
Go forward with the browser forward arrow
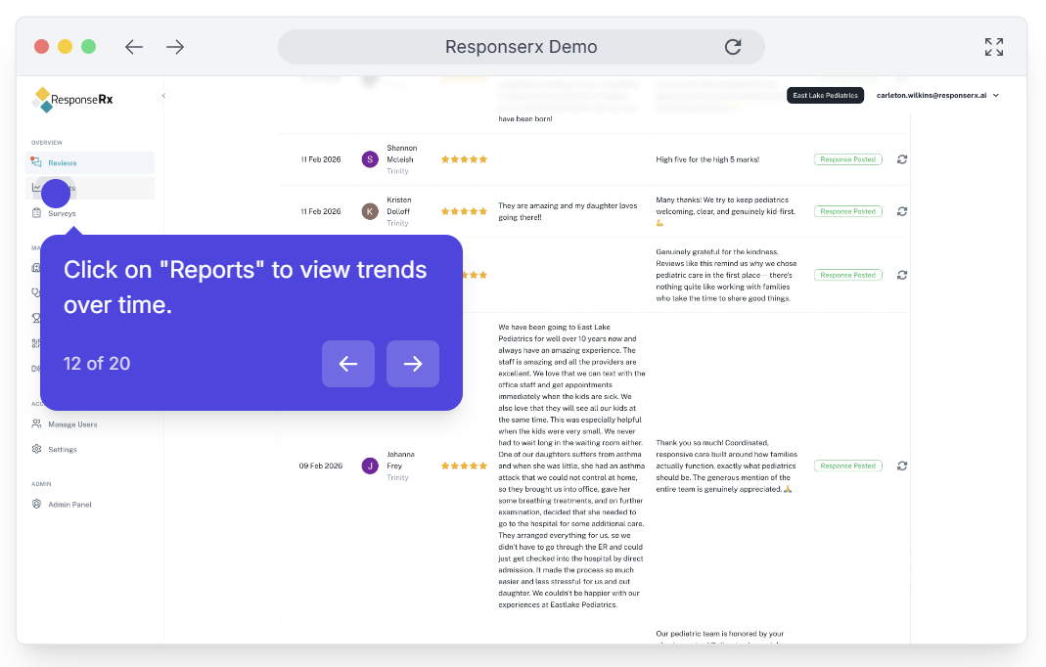tap(175, 47)
